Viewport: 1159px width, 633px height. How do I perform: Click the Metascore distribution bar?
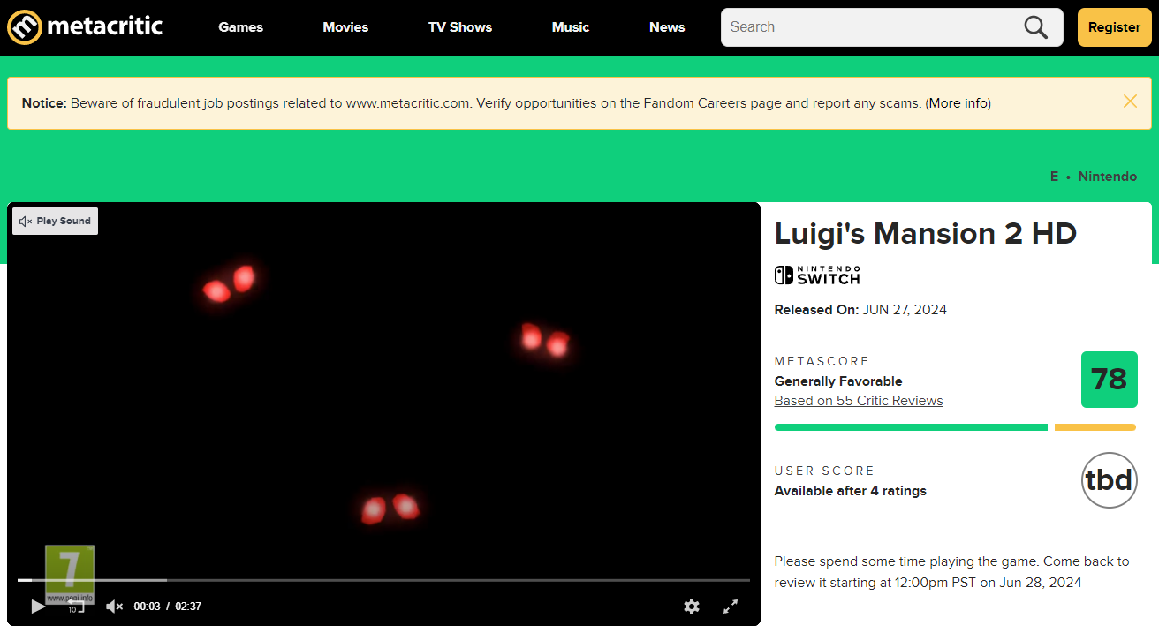point(955,427)
